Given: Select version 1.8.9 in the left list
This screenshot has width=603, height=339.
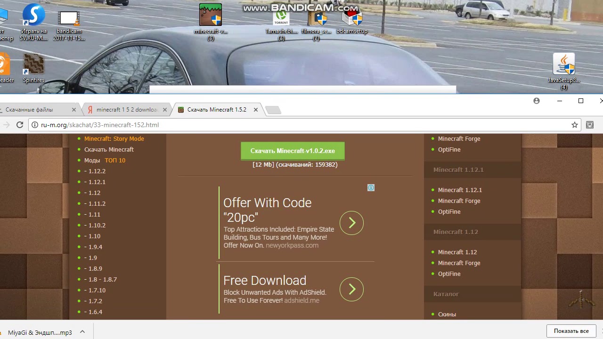Looking at the screenshot, I should [93, 268].
